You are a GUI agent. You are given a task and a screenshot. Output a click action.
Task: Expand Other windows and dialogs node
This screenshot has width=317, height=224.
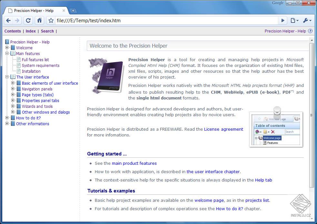pos(13,112)
